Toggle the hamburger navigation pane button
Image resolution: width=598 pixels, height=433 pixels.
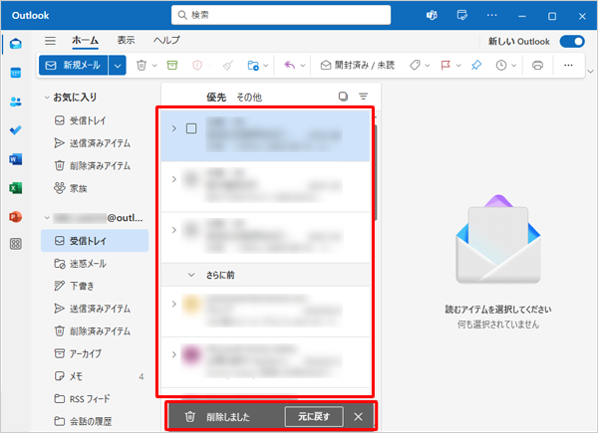point(50,41)
